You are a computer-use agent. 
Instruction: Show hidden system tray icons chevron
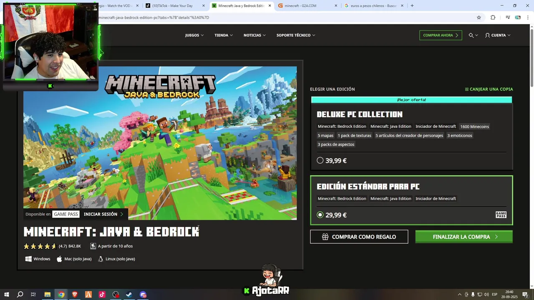pos(460,295)
